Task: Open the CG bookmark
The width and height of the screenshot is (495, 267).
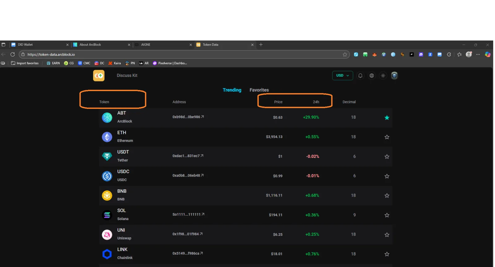Action: pyautogui.click(x=69, y=63)
